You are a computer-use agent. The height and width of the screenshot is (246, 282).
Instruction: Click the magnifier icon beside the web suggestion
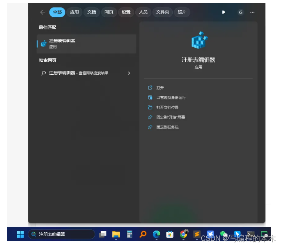(43, 73)
